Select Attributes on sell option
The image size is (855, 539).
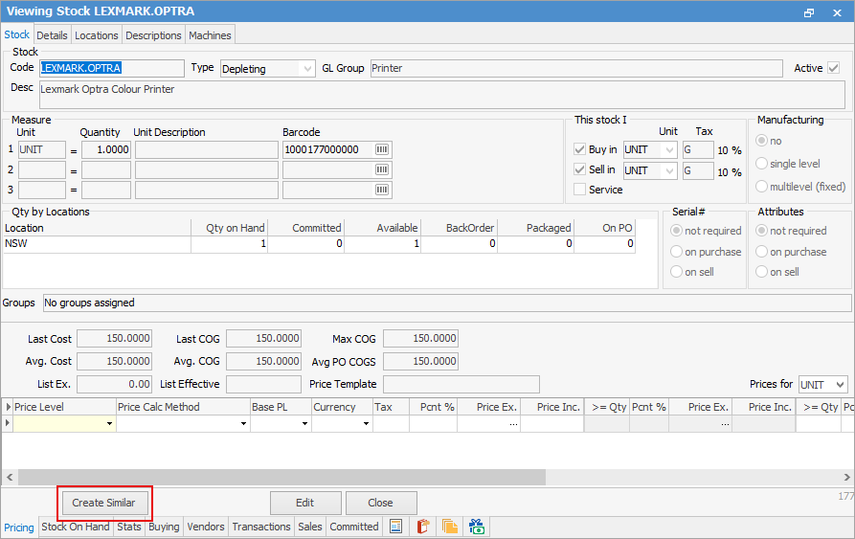click(762, 271)
